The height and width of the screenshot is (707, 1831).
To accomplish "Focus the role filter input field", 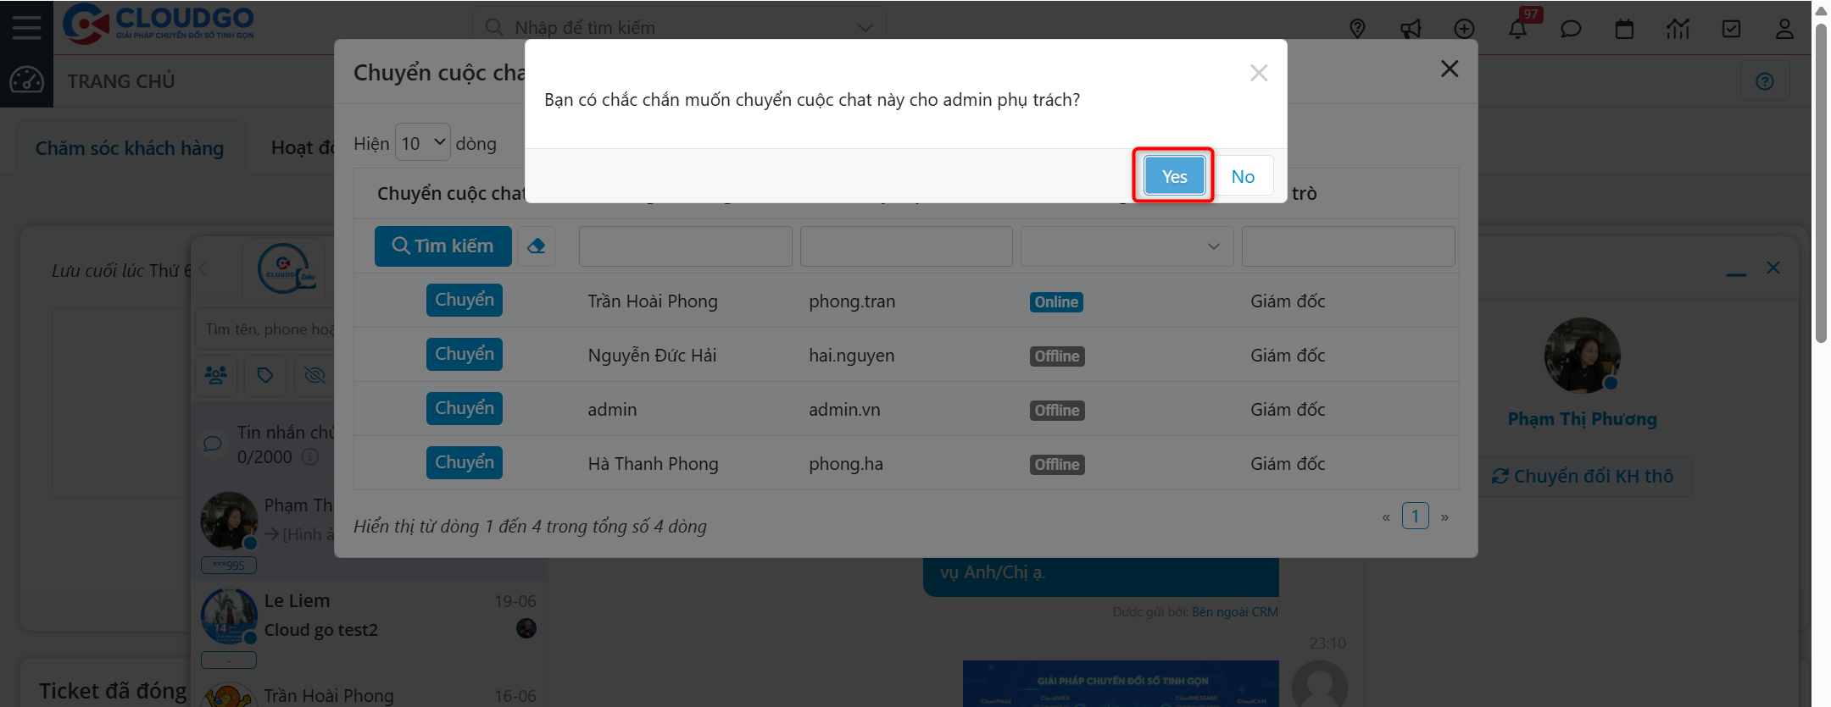I will pyautogui.click(x=1349, y=246).
